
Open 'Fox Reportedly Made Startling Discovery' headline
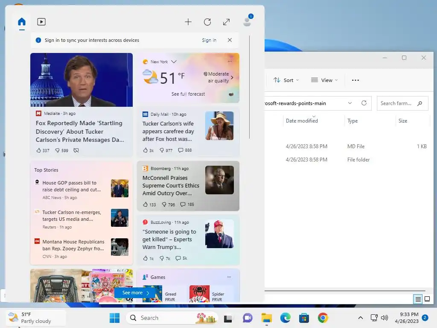coord(80,132)
